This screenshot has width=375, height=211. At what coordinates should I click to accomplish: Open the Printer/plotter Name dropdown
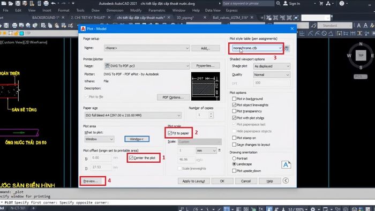147,66
